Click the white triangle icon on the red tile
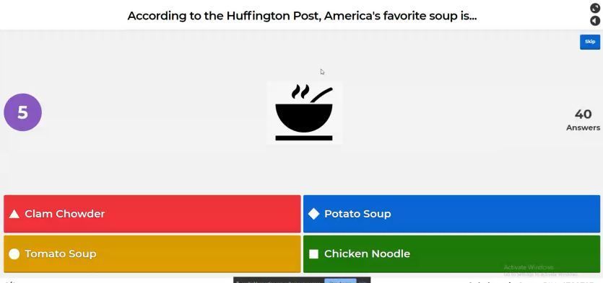The image size is (603, 283). (14, 214)
